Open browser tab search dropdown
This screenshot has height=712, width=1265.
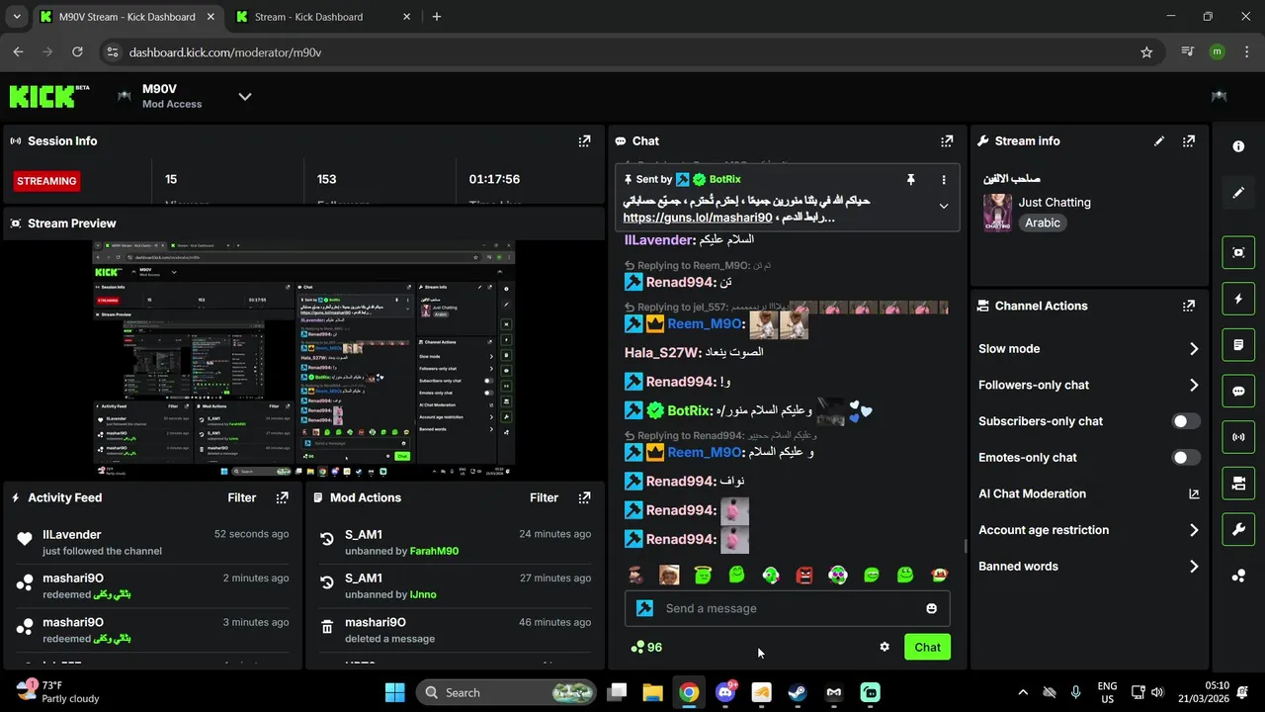[17, 17]
